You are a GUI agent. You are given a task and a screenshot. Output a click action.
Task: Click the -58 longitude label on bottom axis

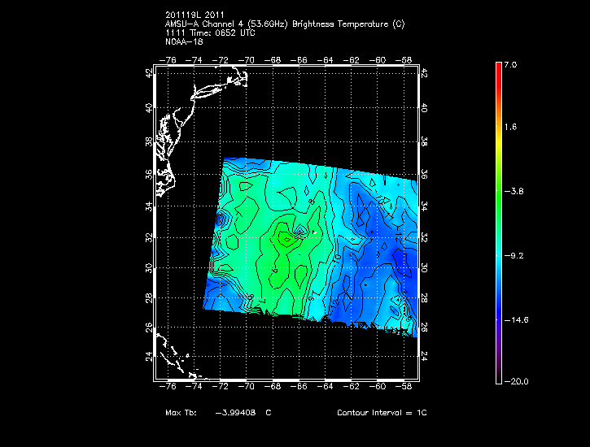point(404,387)
